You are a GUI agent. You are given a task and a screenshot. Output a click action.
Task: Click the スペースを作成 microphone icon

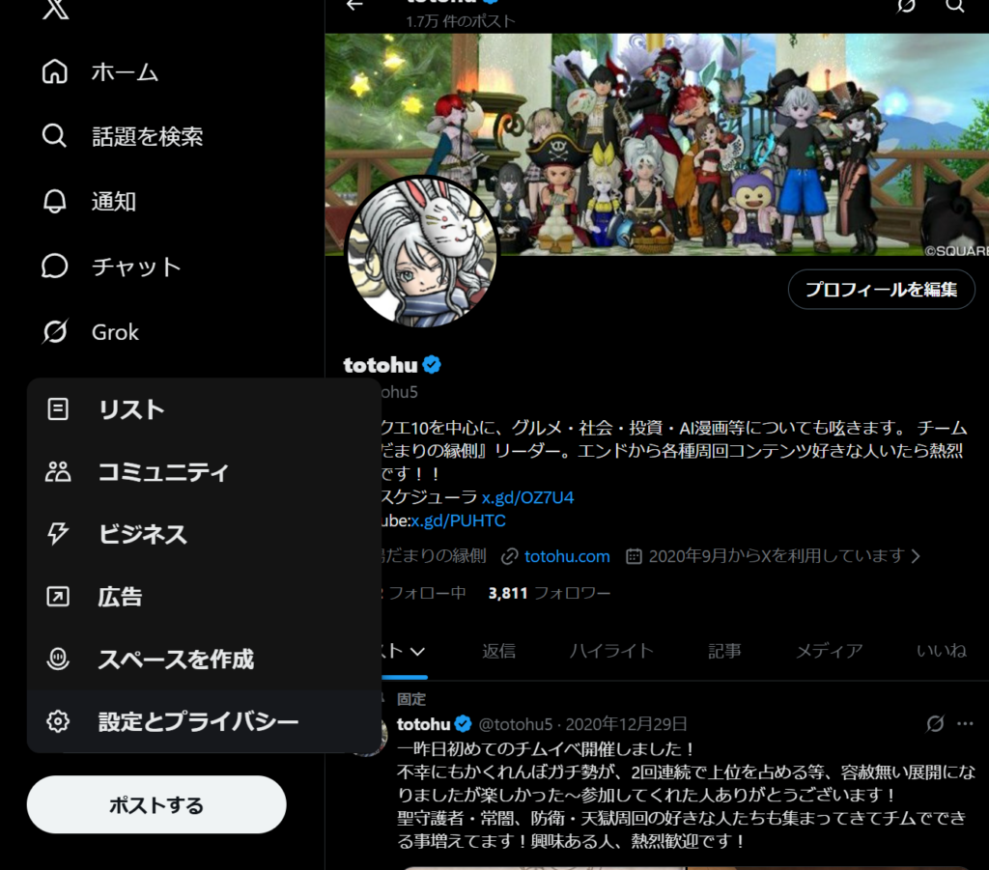tap(58, 659)
